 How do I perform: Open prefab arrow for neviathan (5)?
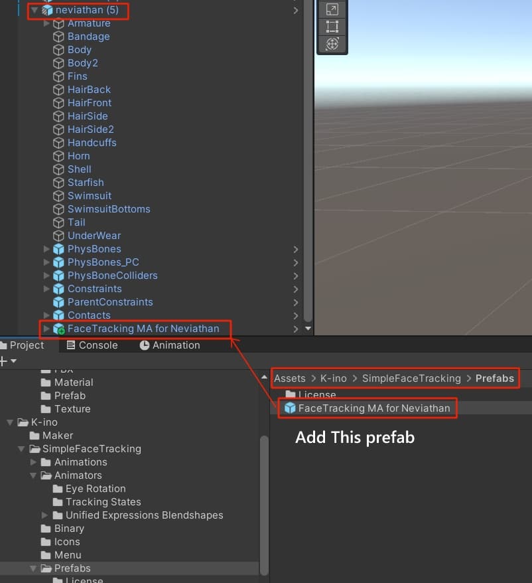pyautogui.click(x=296, y=11)
